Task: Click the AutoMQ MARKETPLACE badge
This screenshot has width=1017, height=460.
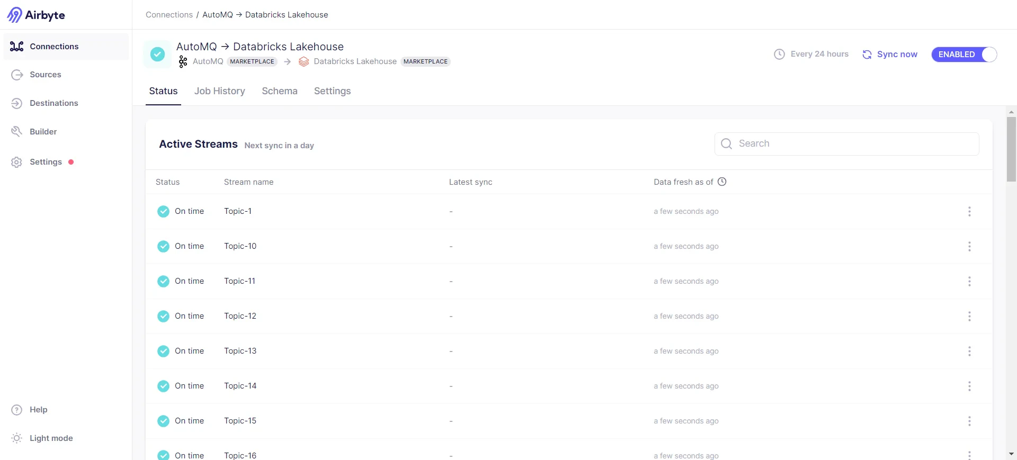Action: 252,61
